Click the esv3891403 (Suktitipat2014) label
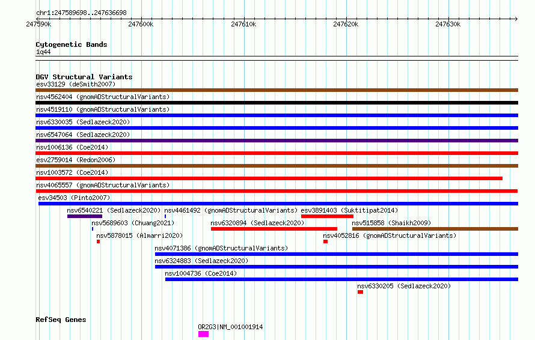 pos(349,210)
